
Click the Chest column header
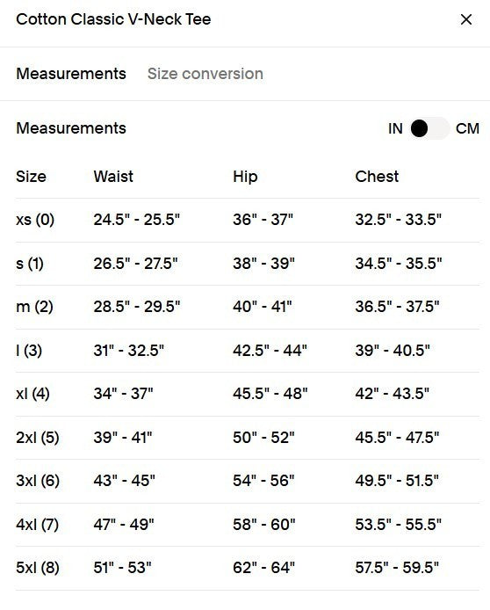377,176
